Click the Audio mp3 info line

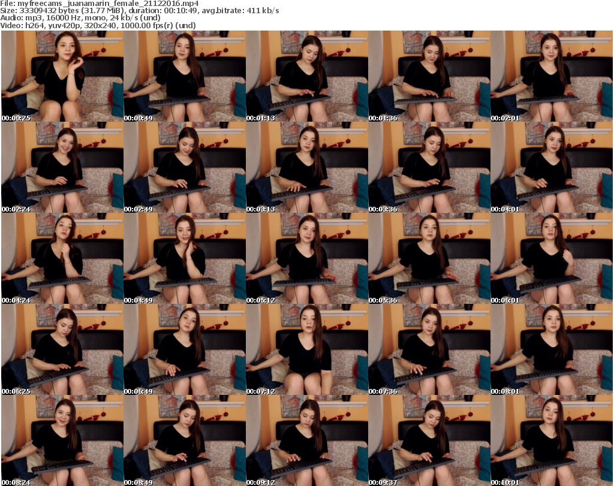pos(80,18)
